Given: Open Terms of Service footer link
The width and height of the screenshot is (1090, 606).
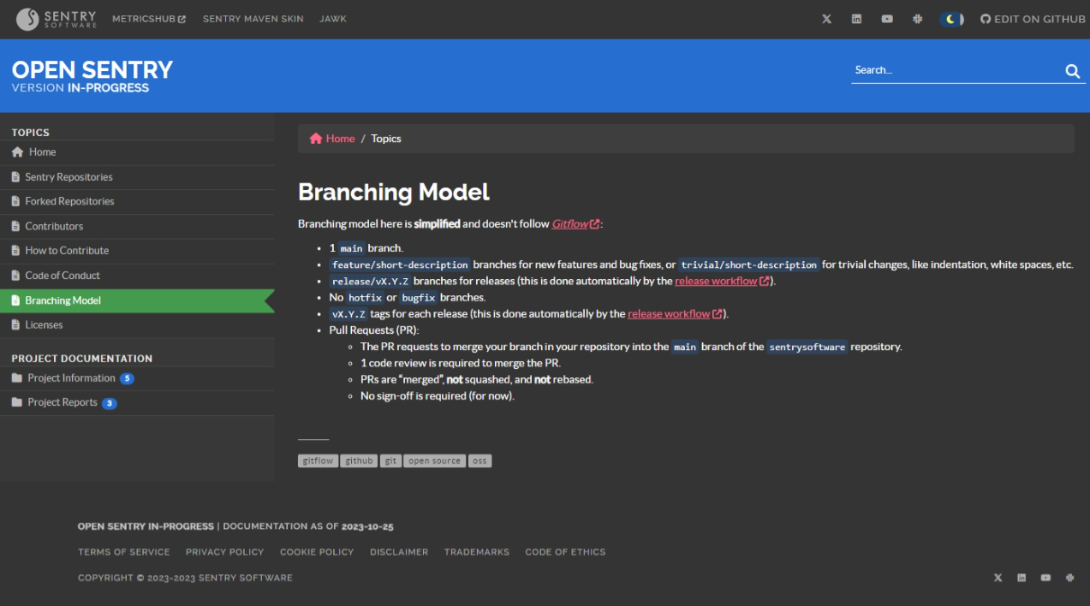Looking at the screenshot, I should point(124,552).
